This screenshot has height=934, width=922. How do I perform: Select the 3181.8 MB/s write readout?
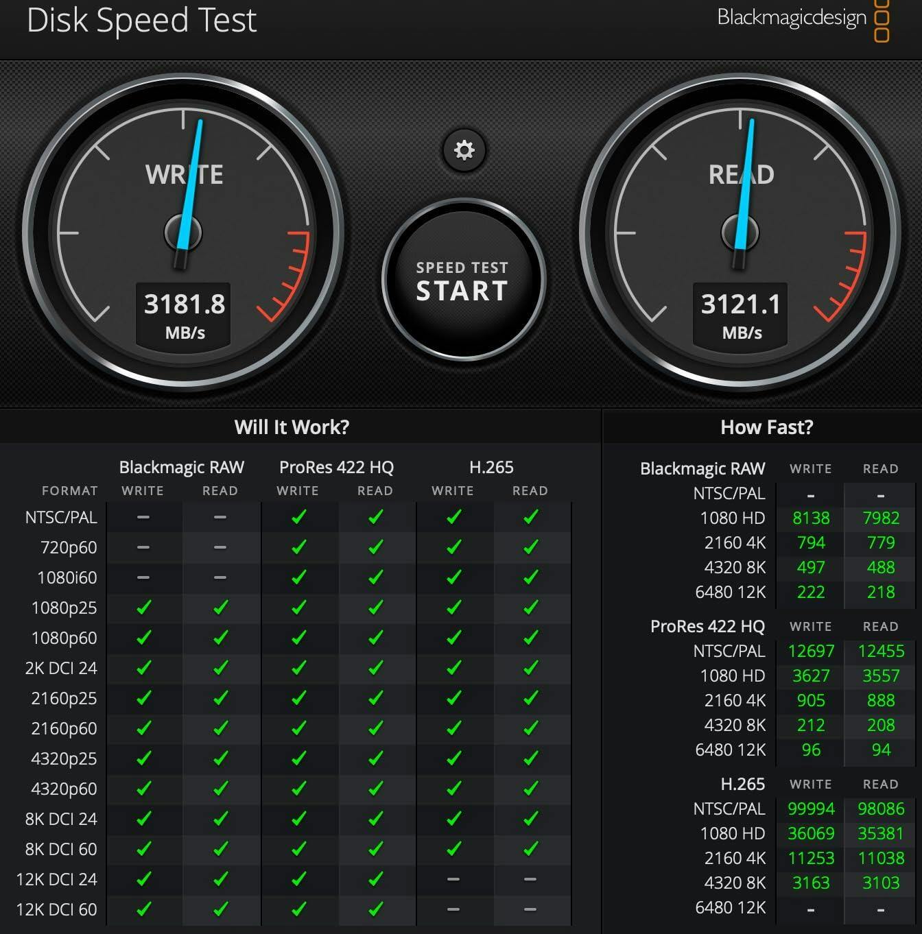coord(184,315)
